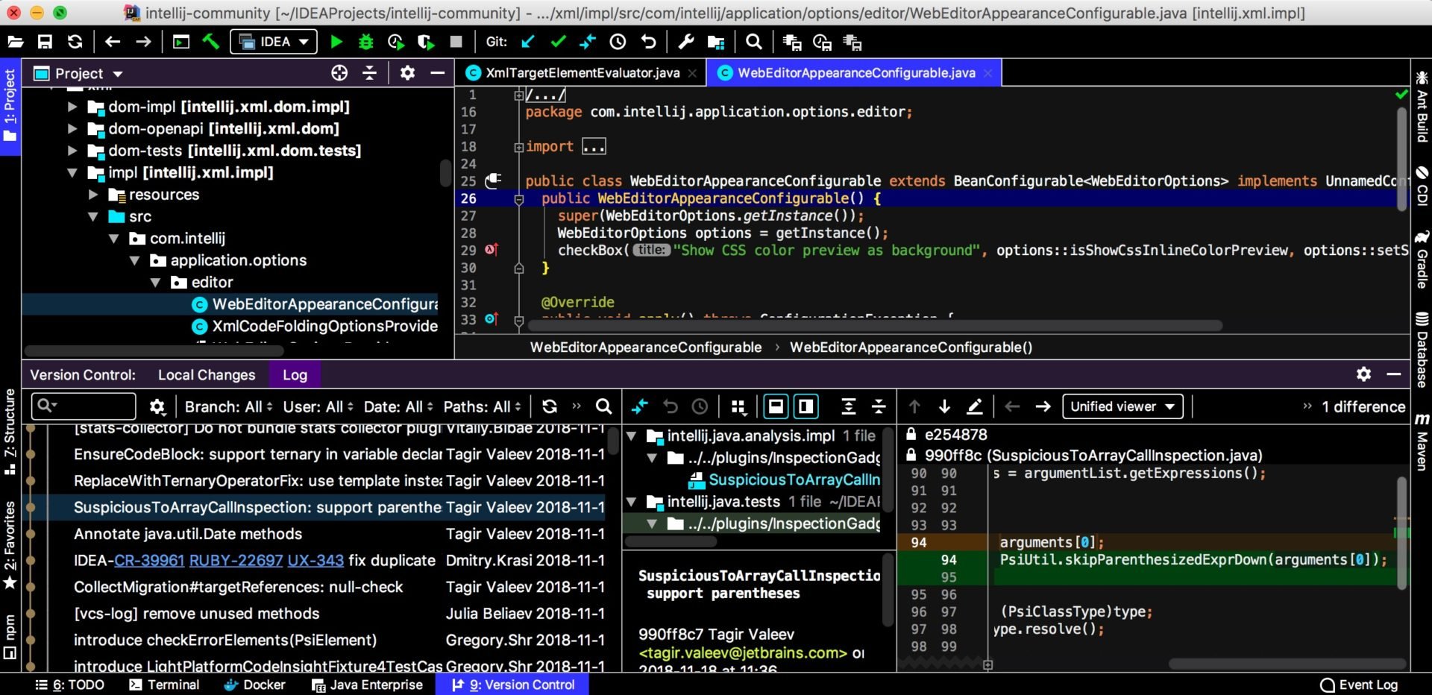
Task: Cherry-pick the selected commit icon
Action: coord(640,406)
